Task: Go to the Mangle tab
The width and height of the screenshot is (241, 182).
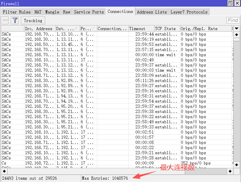Action: click(x=52, y=12)
